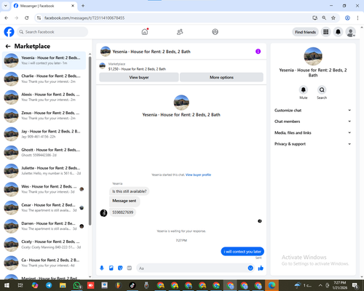Open the Facebook menu grid icon

(x=326, y=32)
